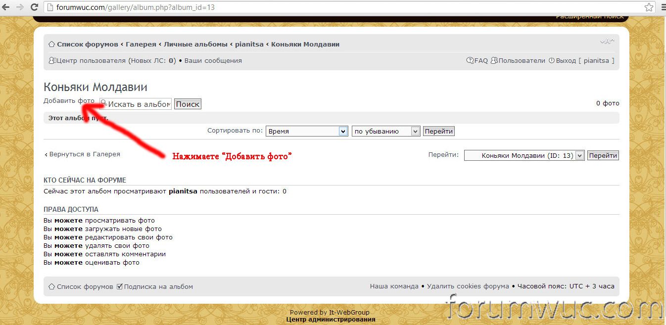The height and width of the screenshot is (325, 666).
Task: Click the browser reload icon
Action: click(x=34, y=7)
